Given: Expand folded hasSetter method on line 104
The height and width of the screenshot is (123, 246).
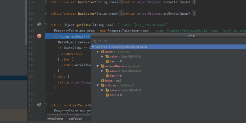Looking at the screenshot, I should (x=45, y=2).
